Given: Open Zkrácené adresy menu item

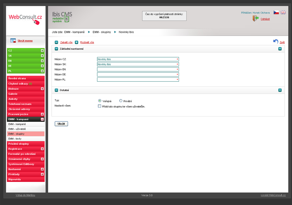Looking at the screenshot, I should coord(26,109).
